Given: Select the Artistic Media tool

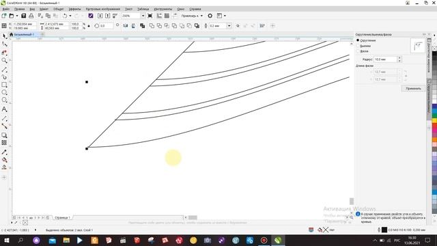Looking at the screenshot, I should (x=4, y=77).
